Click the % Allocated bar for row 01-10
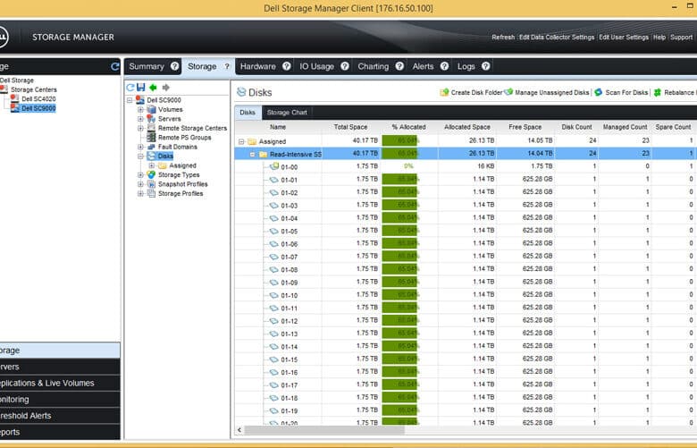 pyautogui.click(x=399, y=295)
